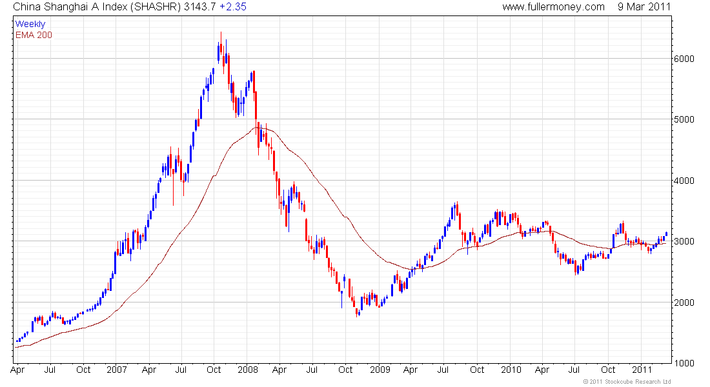
Task: Click the blue Weekly legend label
Action: pos(30,24)
